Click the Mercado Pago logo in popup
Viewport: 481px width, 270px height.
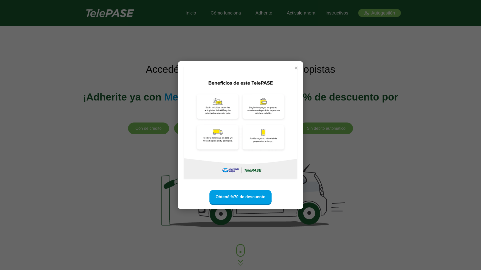click(231, 170)
